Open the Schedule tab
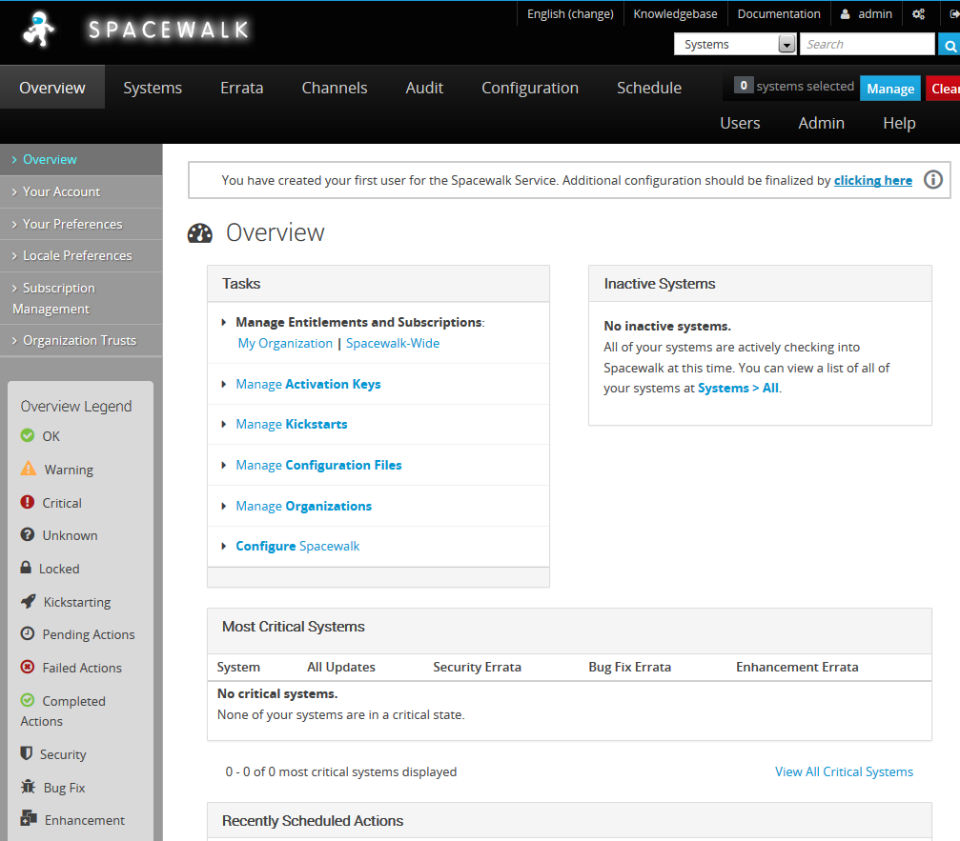 point(649,88)
